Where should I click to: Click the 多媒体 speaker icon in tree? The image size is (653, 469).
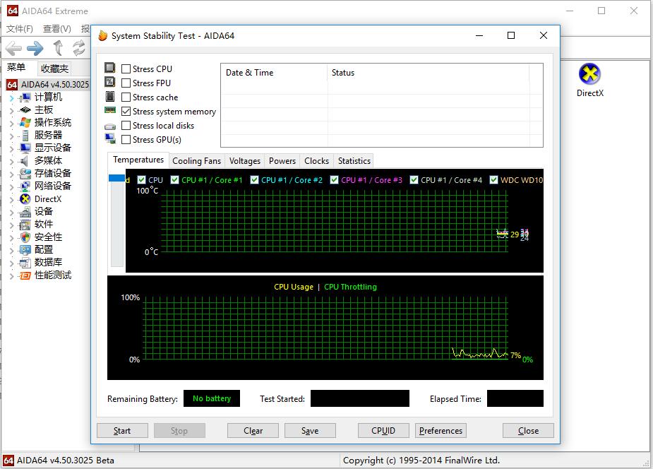click(x=24, y=161)
